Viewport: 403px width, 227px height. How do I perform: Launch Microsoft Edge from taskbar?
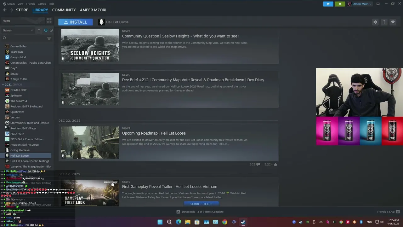pos(179,222)
